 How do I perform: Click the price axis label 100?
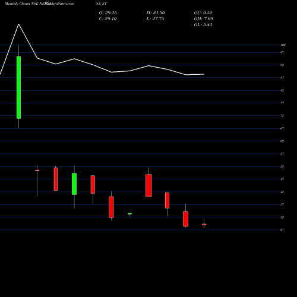coord(283,45)
